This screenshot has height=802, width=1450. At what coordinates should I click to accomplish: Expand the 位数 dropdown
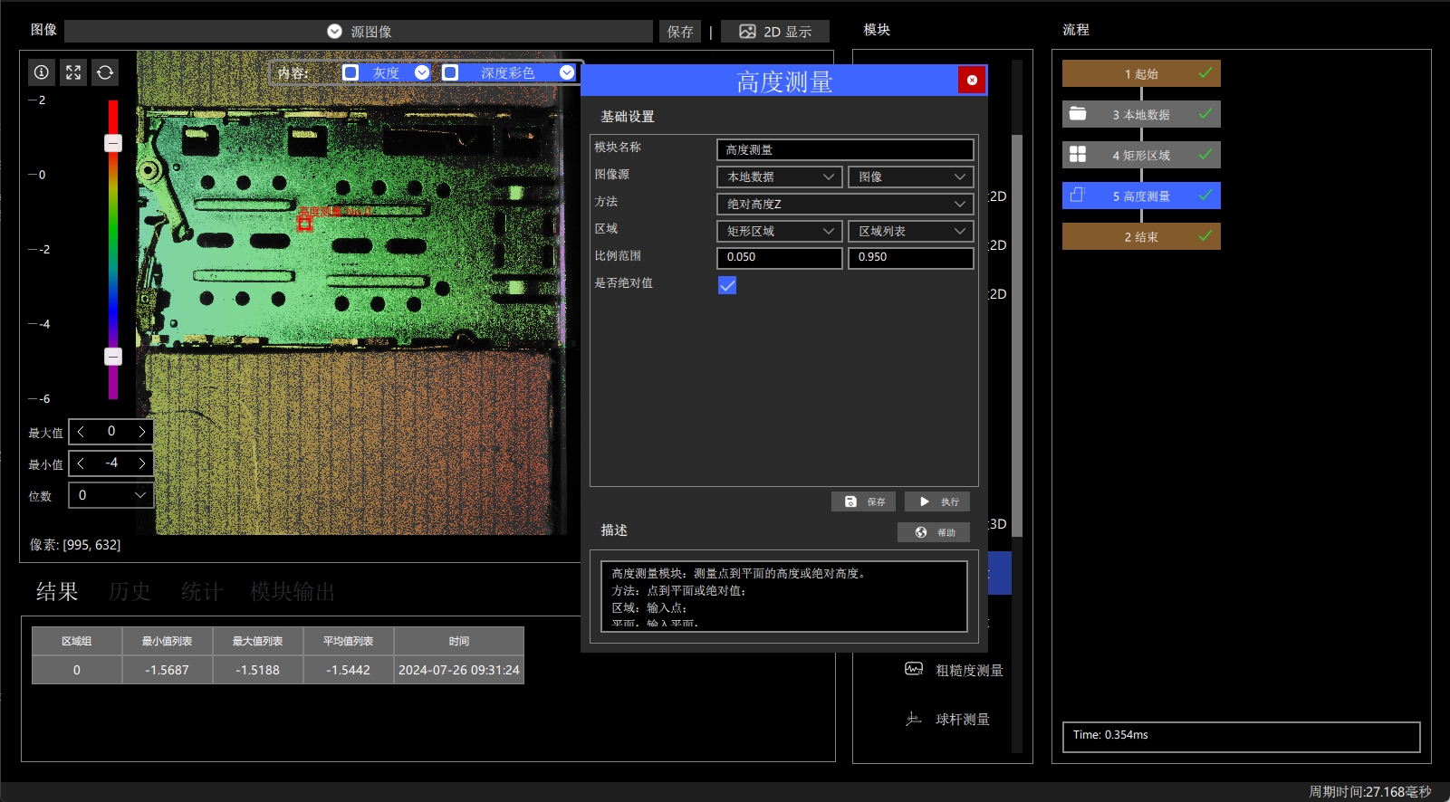coord(111,495)
